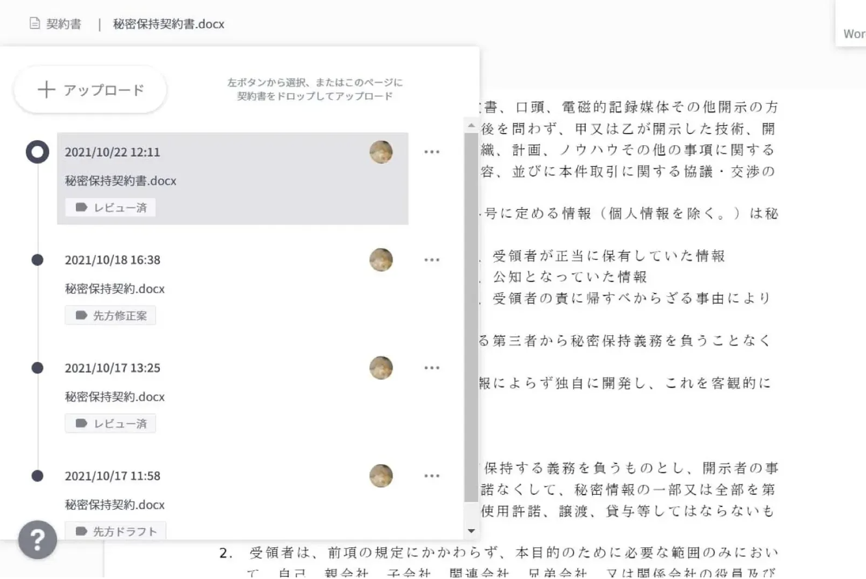Screen dimensions: 866x579
Task: Click the document icon beside 契約書
Action: [35, 23]
